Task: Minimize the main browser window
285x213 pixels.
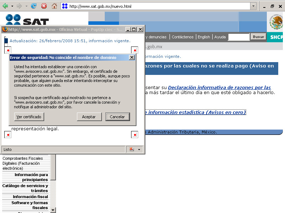Action: pos(264,6)
